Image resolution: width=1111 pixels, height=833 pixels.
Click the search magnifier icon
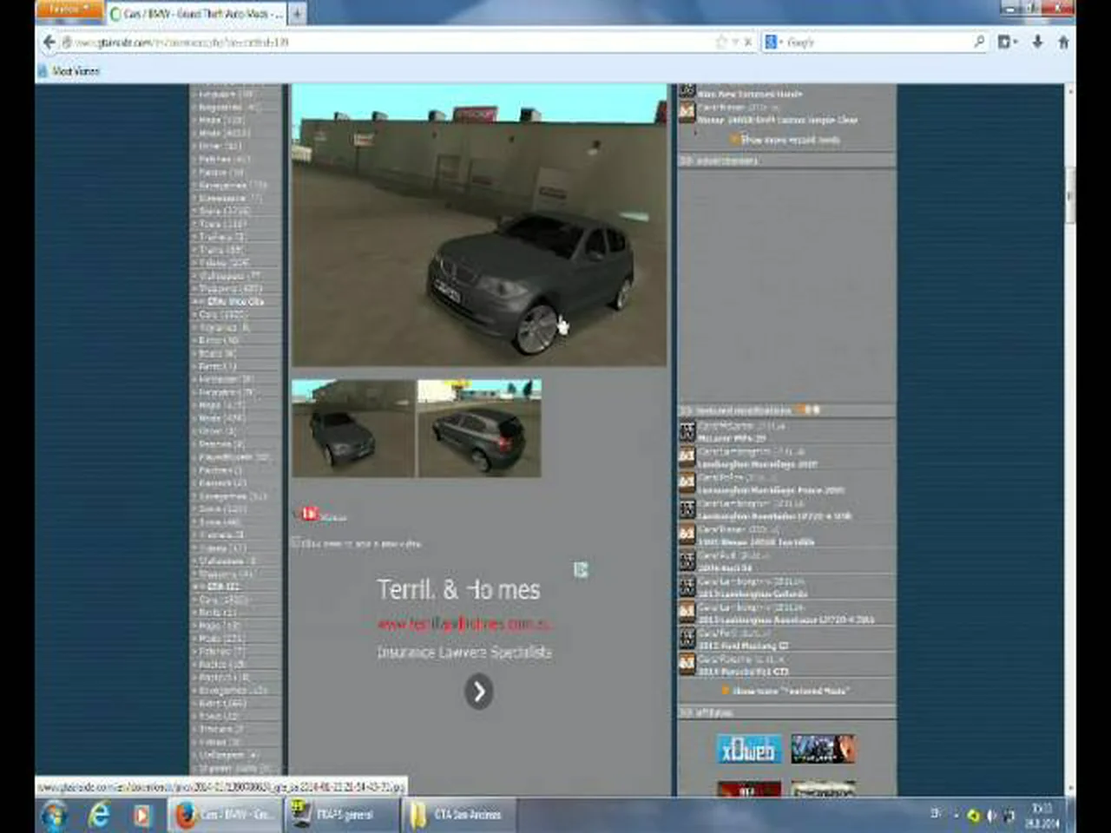(x=979, y=42)
